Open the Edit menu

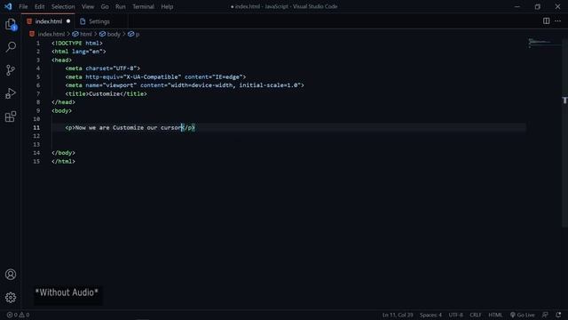pos(39,6)
